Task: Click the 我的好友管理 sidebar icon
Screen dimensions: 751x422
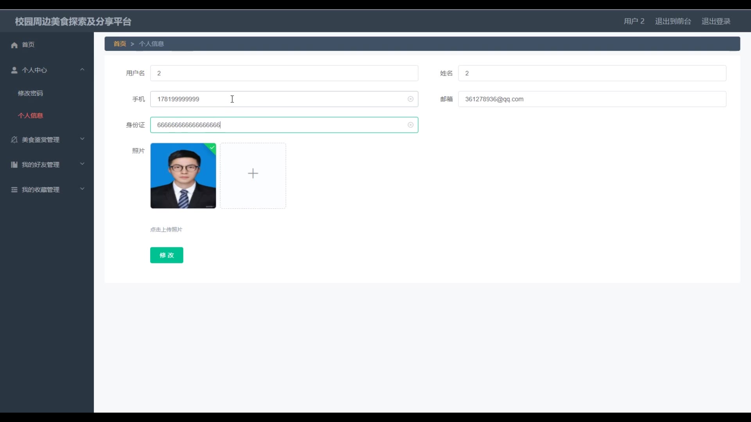Action: pyautogui.click(x=14, y=165)
